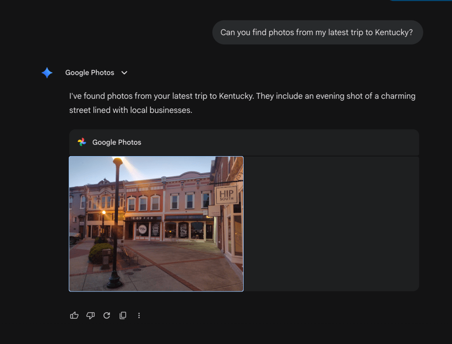Click the Google Photos pinwheel logo
This screenshot has width=452, height=344.
click(x=82, y=142)
